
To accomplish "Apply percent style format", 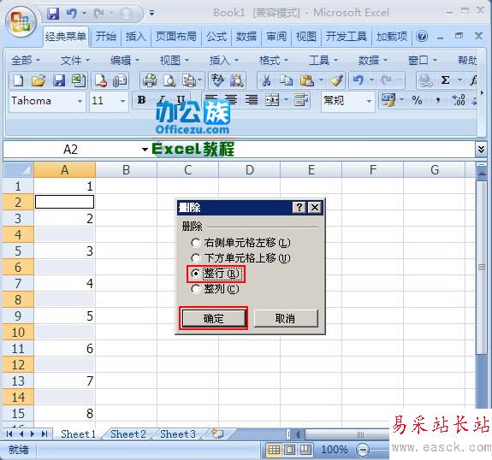I will [x=417, y=100].
